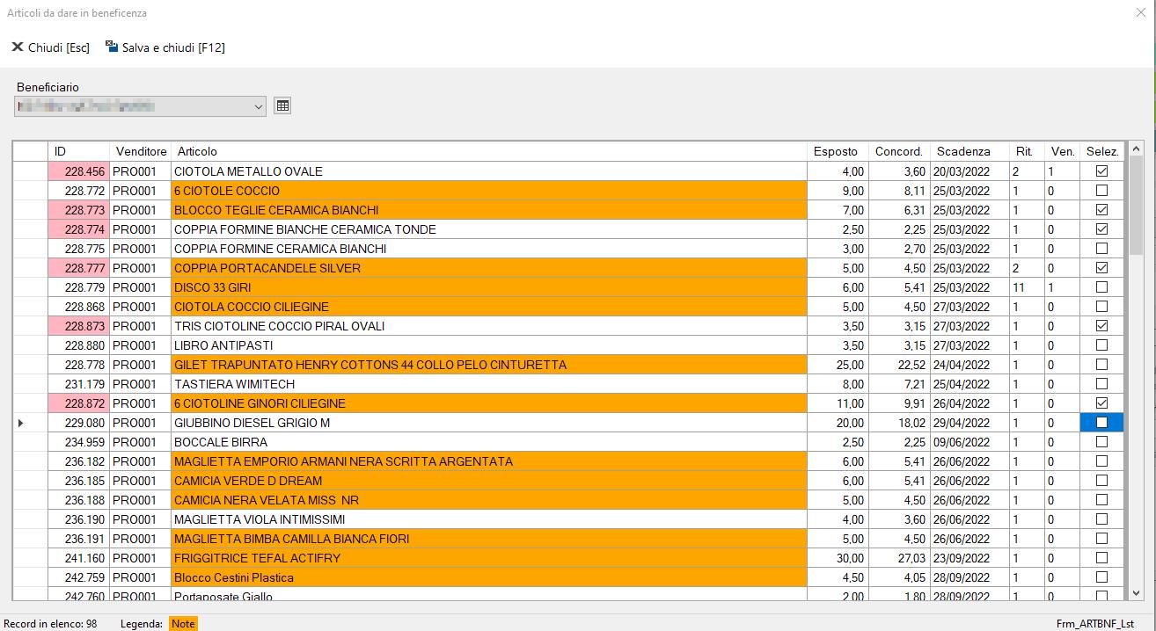The width and height of the screenshot is (1156, 631).
Task: Click the scrollbar down arrow
Action: (x=1135, y=592)
